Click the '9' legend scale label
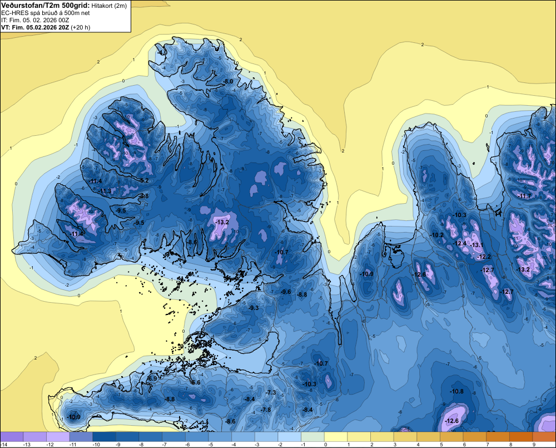Image resolution: width=556 pixels, height=448 pixels. coord(534,445)
